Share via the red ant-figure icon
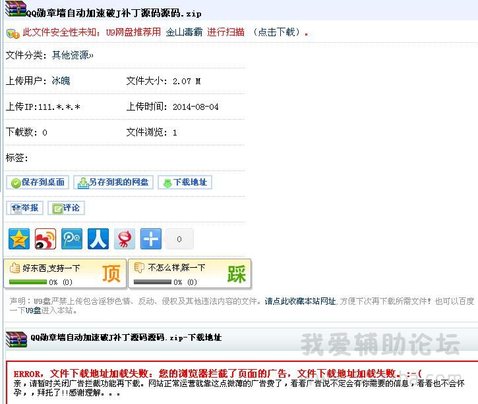This screenshot has height=404, width=478. click(x=125, y=239)
